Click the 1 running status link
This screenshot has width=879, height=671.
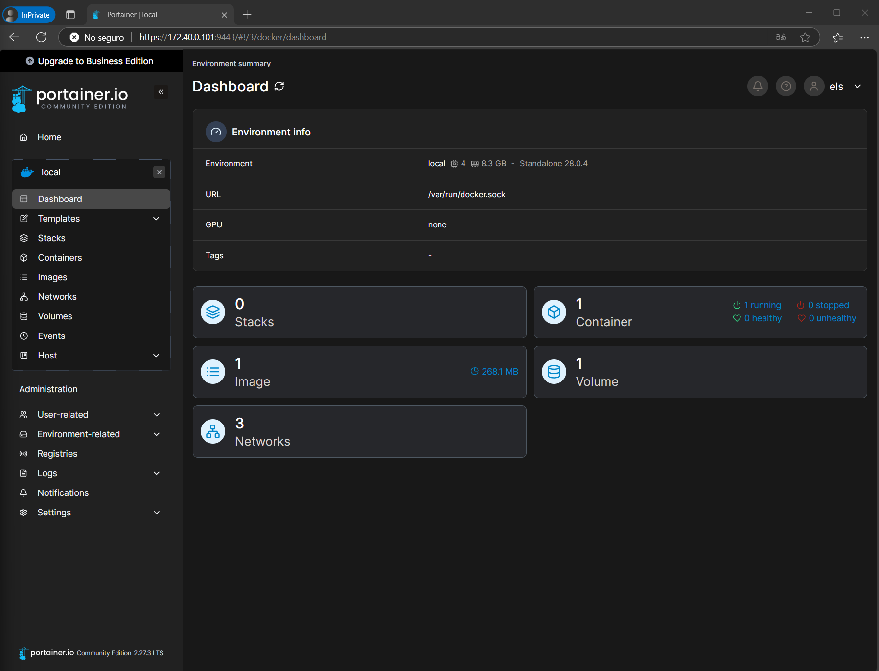[x=757, y=305]
